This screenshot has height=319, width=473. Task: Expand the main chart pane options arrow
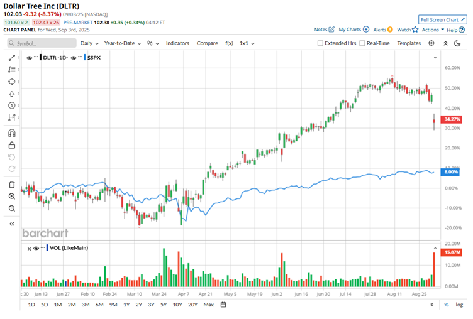[435, 58]
